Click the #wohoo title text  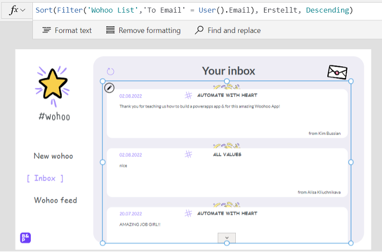(x=54, y=116)
